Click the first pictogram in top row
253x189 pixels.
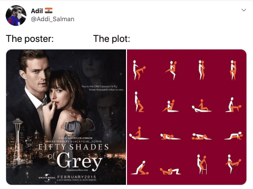(139, 70)
